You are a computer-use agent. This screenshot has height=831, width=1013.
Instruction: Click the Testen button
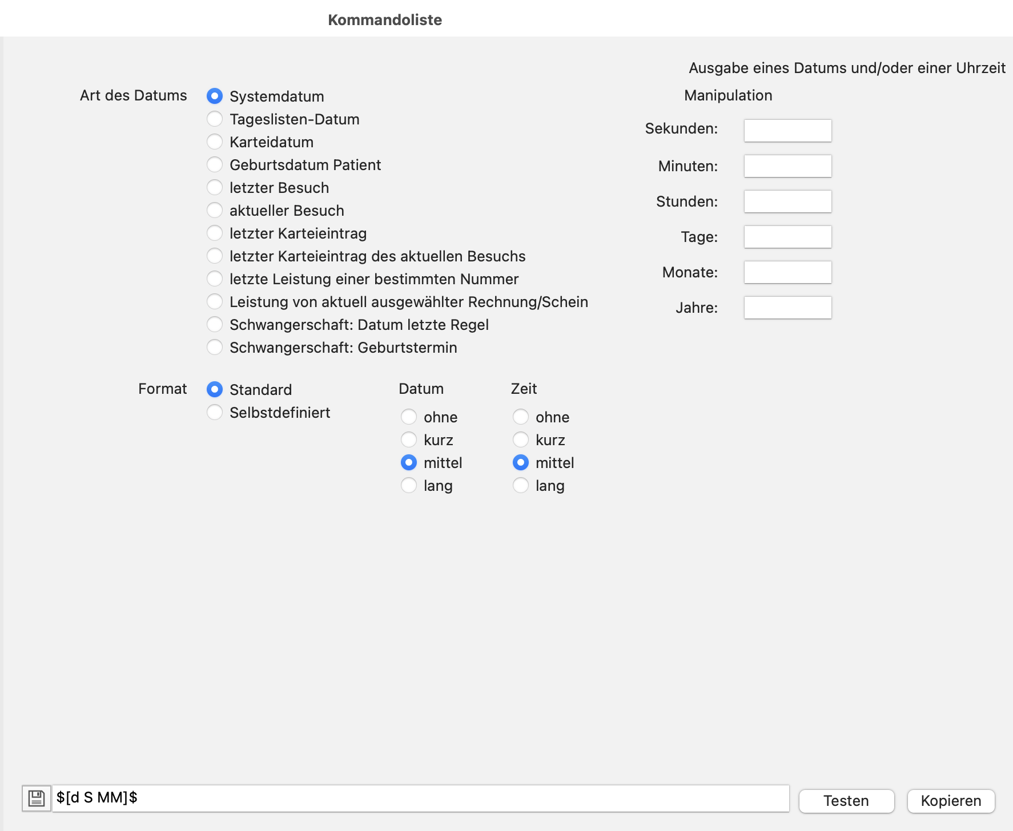click(846, 801)
